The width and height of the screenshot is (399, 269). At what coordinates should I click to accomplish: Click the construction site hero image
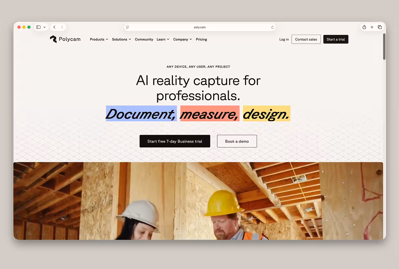pyautogui.click(x=198, y=201)
